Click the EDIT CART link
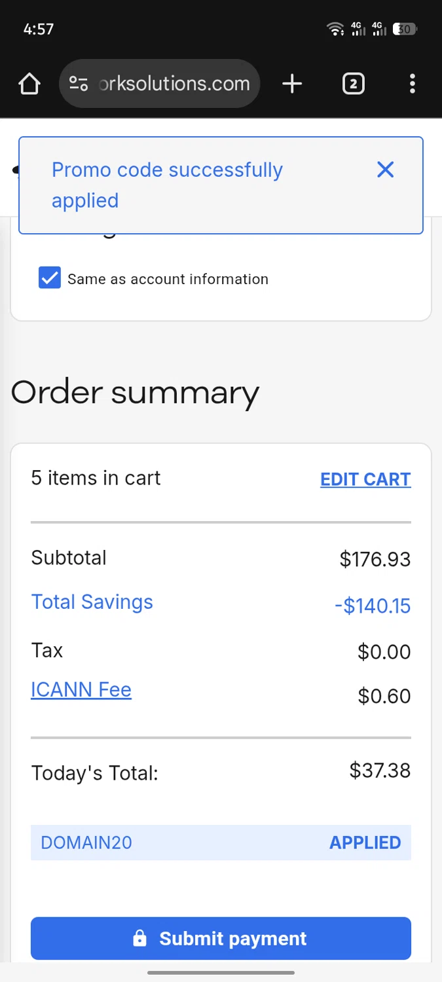This screenshot has height=982, width=442. coord(365,479)
